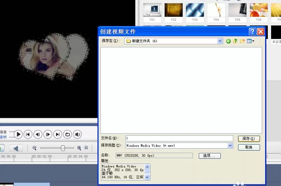Toggle the repeat loop playback button
This screenshot has width=281, height=186.
(x=67, y=134)
